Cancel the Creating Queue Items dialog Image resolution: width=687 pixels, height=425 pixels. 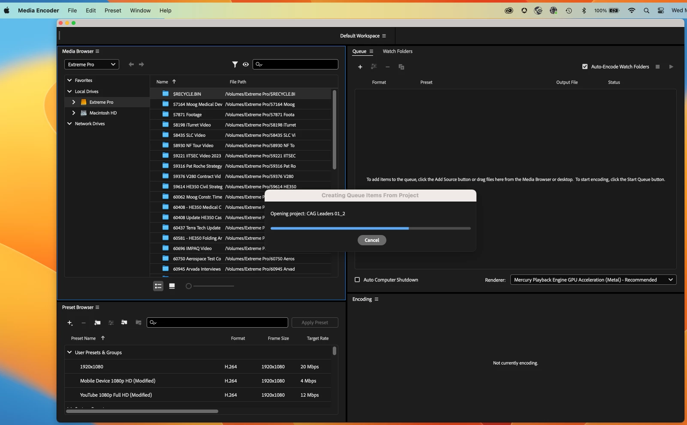click(x=372, y=240)
